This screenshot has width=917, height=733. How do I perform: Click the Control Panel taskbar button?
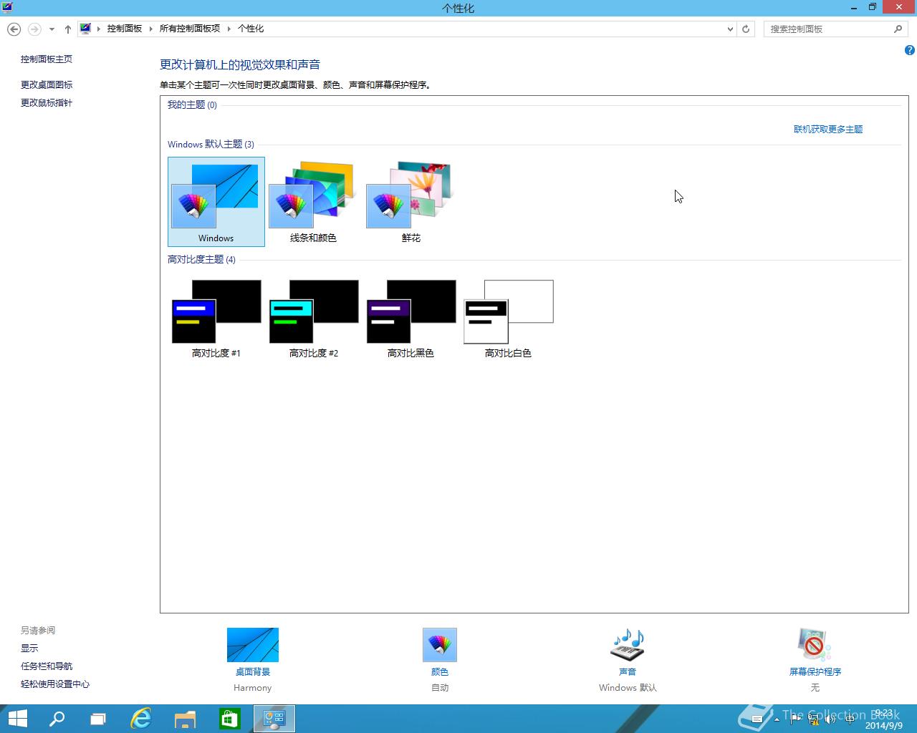point(274,719)
